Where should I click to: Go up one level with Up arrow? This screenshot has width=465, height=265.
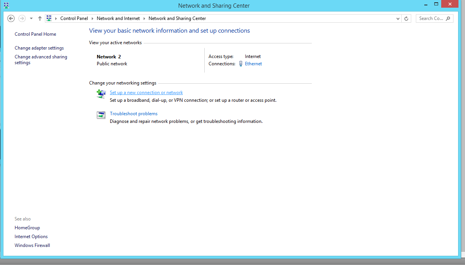pos(40,18)
